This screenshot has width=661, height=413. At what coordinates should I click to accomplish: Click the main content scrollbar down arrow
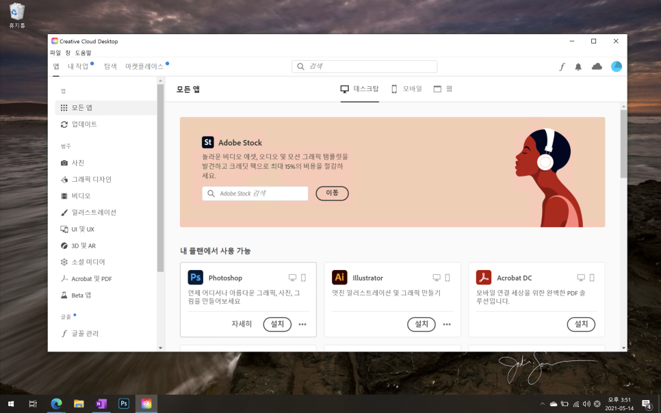(623, 347)
